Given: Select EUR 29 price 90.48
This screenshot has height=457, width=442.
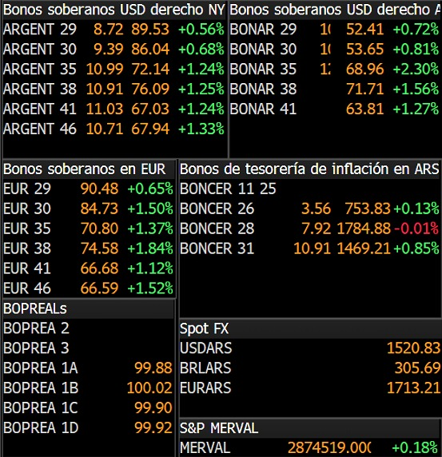Looking at the screenshot, I should click(x=99, y=189).
